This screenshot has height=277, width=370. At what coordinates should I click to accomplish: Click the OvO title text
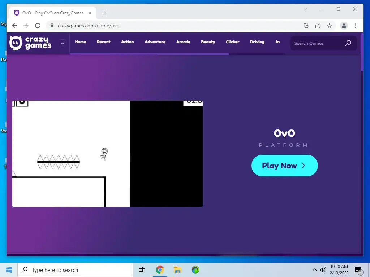tap(284, 133)
